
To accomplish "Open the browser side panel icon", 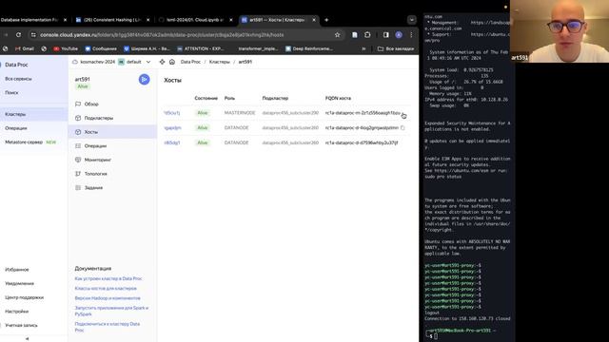I will 385,35.
